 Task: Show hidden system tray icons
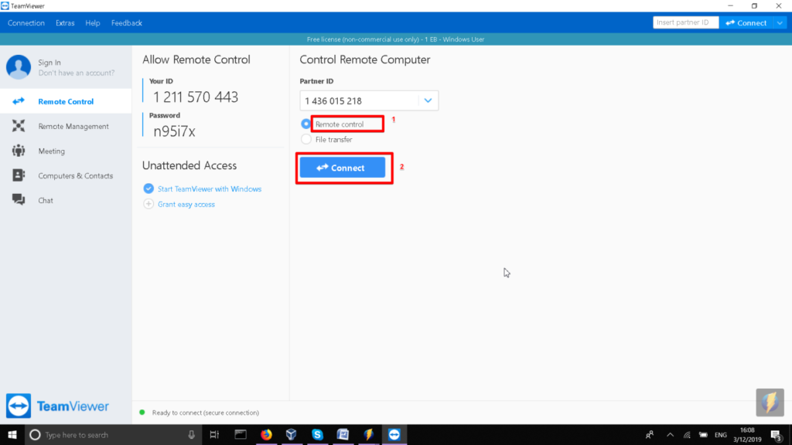point(671,434)
